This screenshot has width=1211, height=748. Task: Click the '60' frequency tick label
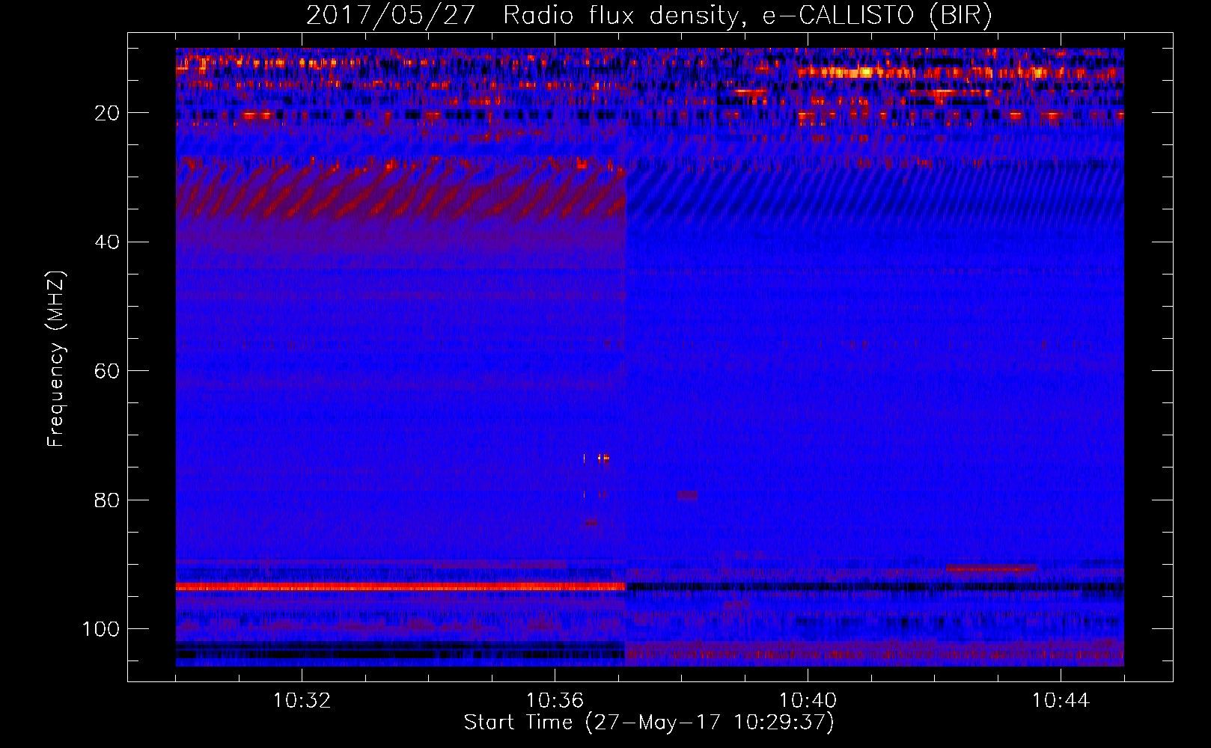pos(107,371)
